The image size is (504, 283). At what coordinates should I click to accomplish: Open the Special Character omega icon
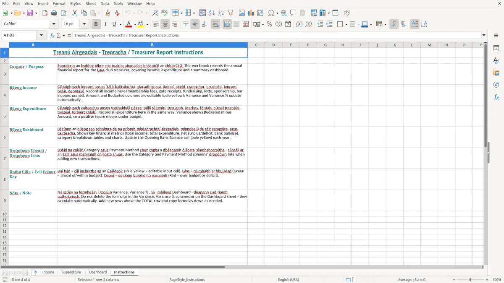271,13
